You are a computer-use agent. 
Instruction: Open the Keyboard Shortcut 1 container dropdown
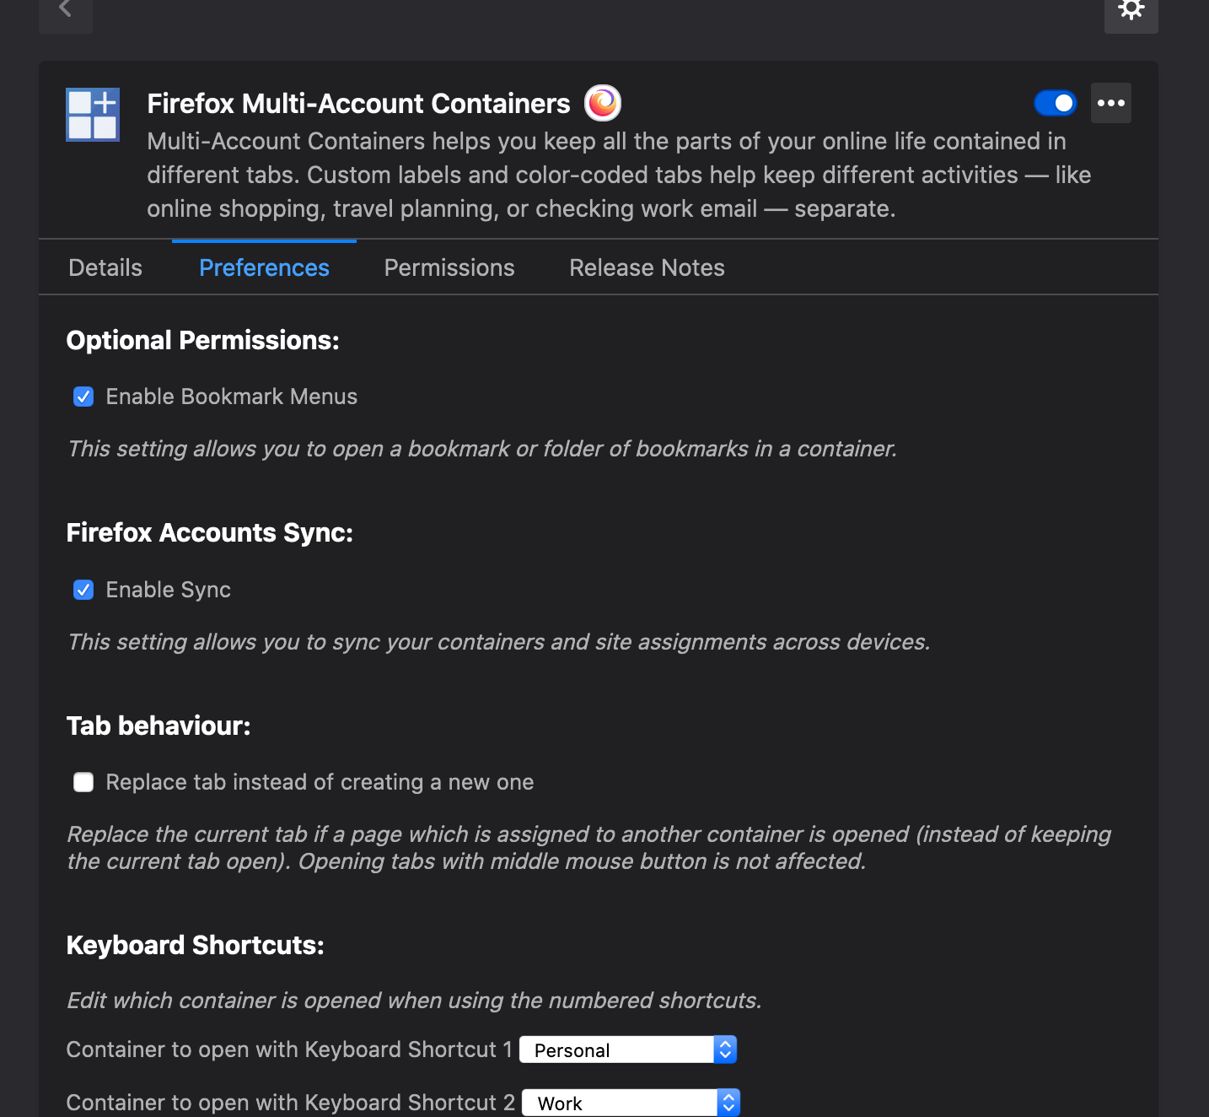(x=627, y=1050)
